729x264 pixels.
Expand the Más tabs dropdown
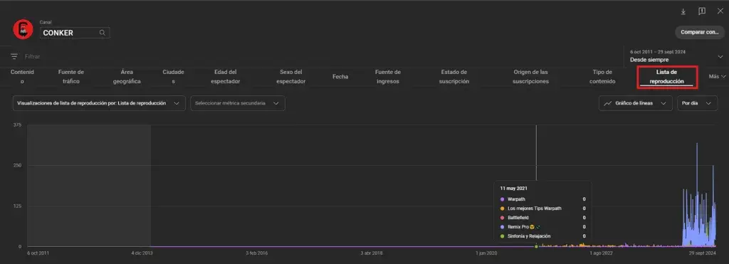(718, 77)
